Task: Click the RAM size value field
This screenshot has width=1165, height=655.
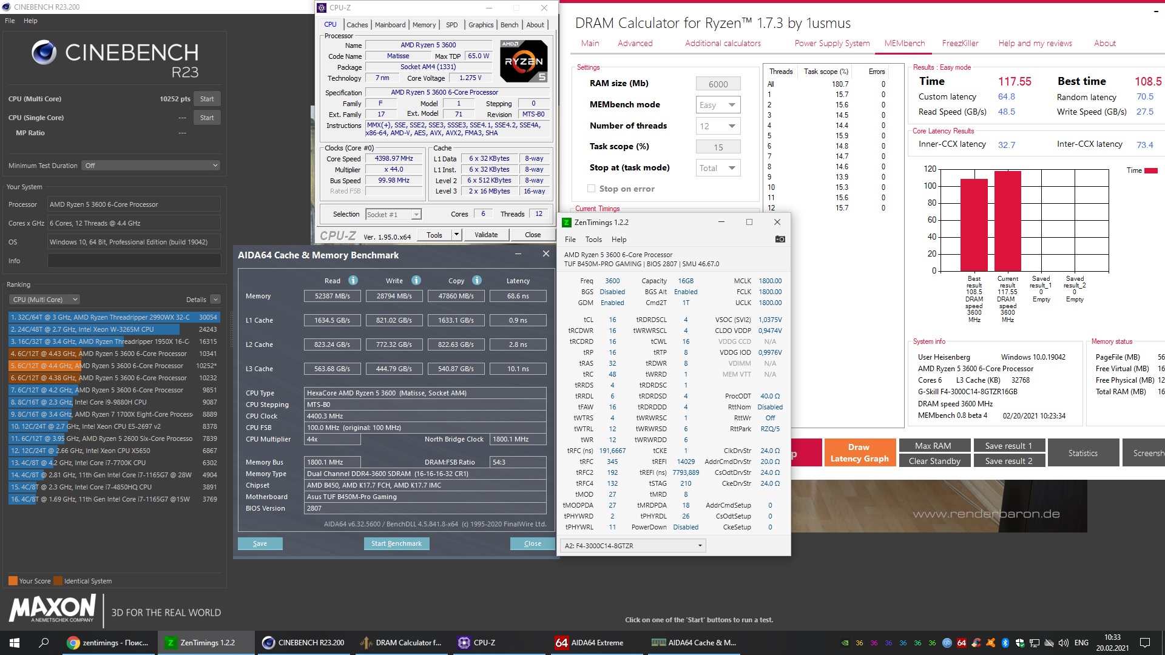Action: coord(718,84)
